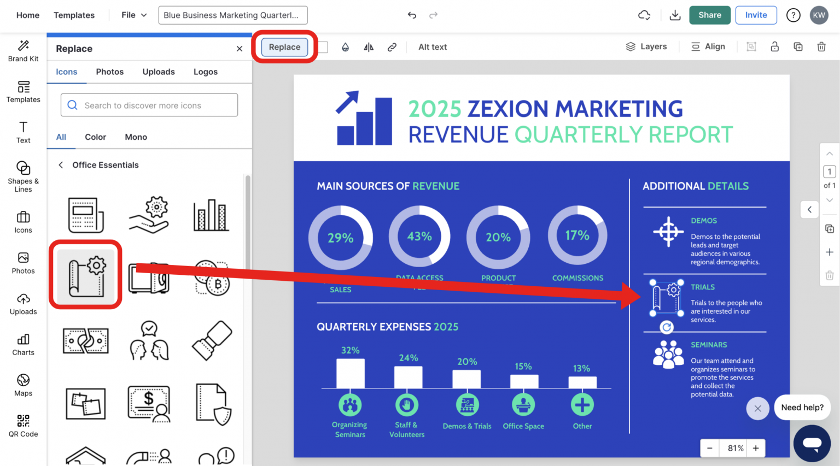Open the Brand Kit panel
The image size is (840, 466).
(23, 51)
